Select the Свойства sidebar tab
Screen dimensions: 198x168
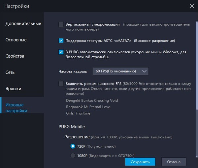(15, 56)
